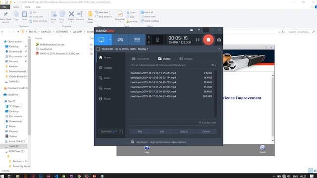The width and height of the screenshot is (317, 178).
Task: Click New folder in Explorer ribbon
Action: pos(90,17)
